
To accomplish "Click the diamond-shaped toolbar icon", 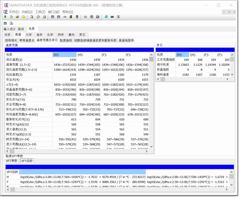I will click(85, 17).
